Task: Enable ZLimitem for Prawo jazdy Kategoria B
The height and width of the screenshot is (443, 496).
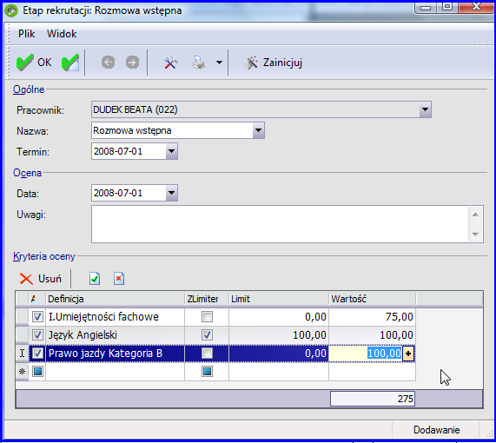Action: click(x=208, y=354)
